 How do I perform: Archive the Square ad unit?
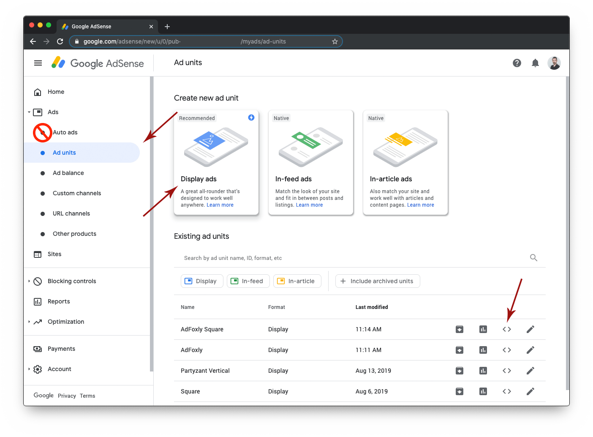[460, 391]
